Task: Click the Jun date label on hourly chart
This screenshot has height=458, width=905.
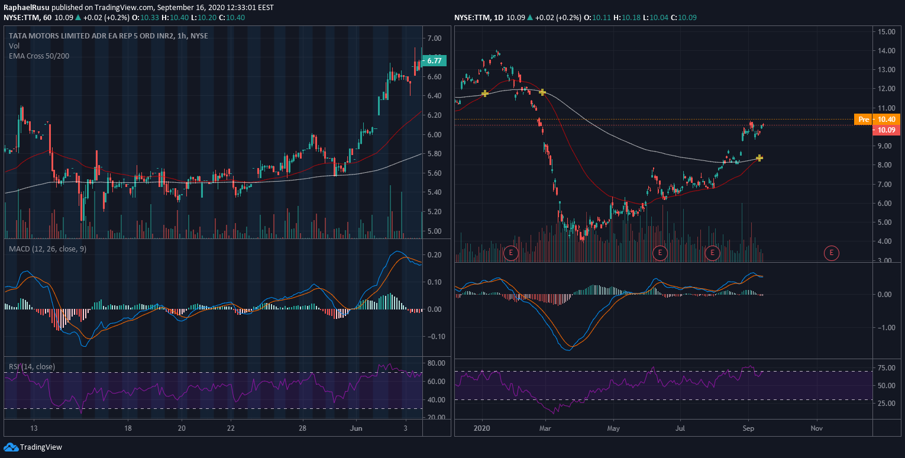Action: 356,428
